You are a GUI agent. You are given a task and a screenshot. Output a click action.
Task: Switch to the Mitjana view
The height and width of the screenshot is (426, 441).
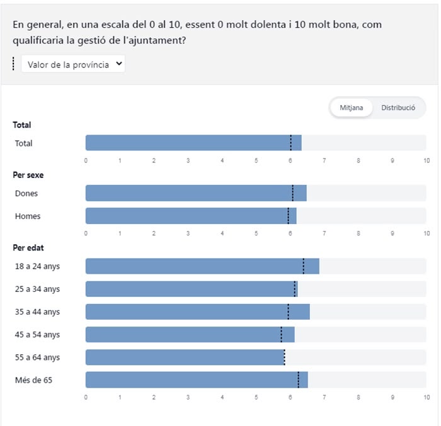click(x=351, y=108)
